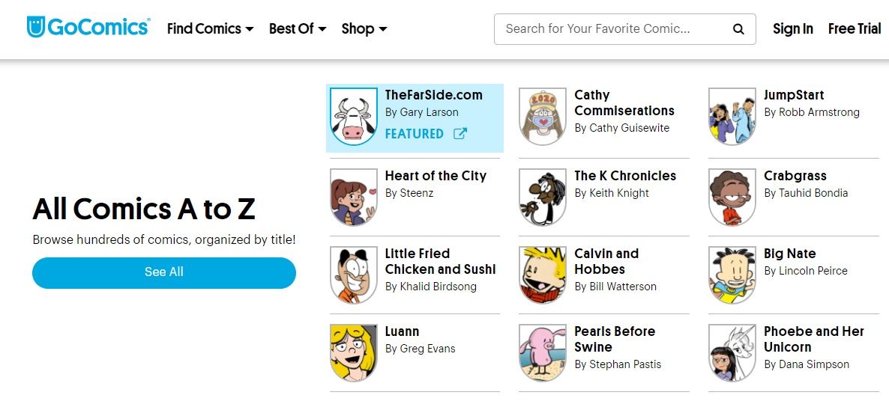Screen dimensions: 889x407
Task: Click Sign In in the header
Action: coord(793,29)
